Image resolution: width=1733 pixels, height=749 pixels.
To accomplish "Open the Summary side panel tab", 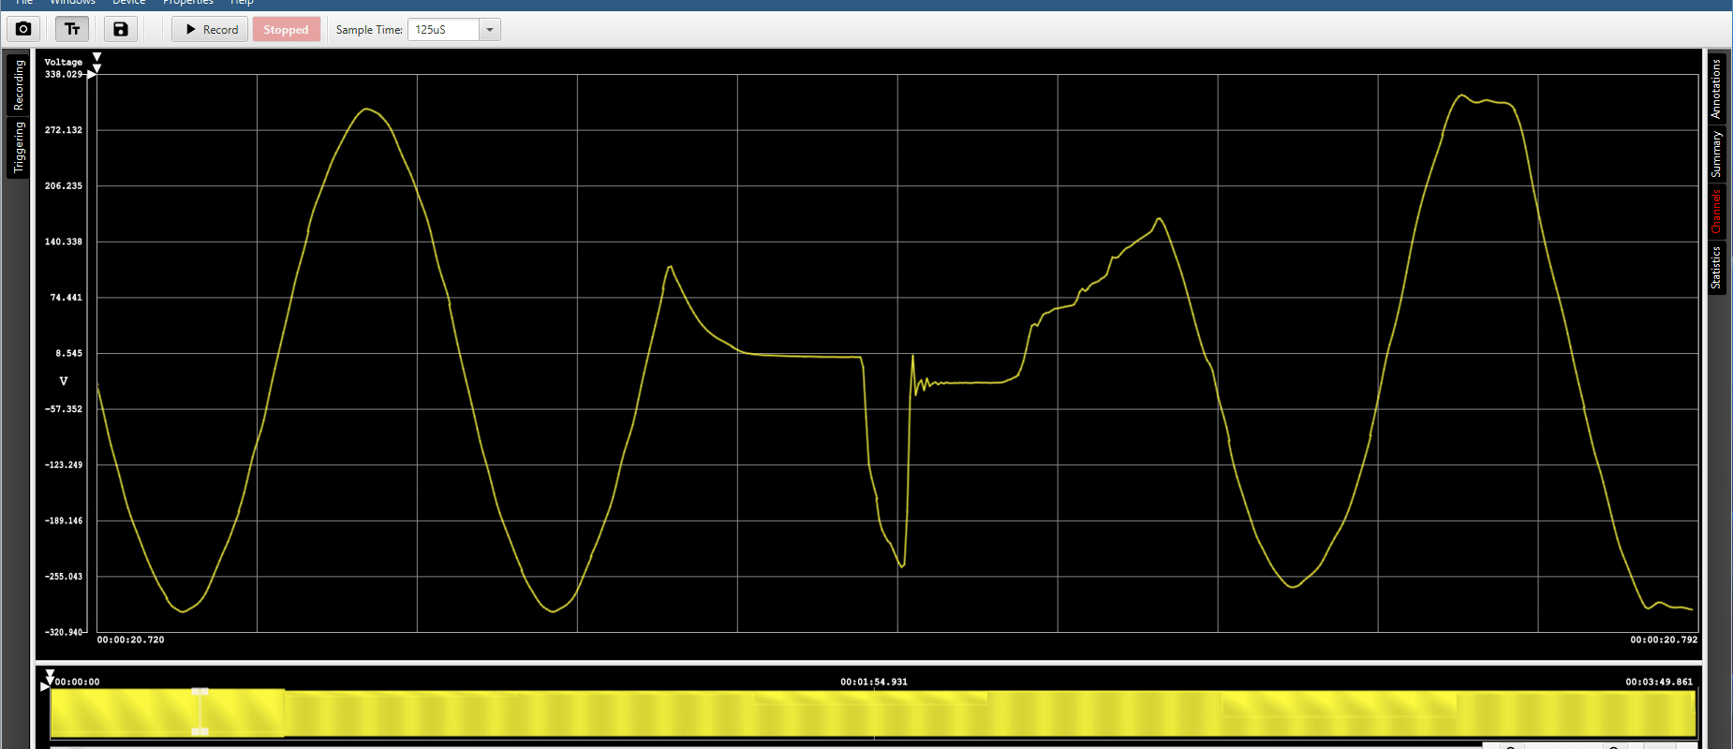I will (x=1716, y=154).
